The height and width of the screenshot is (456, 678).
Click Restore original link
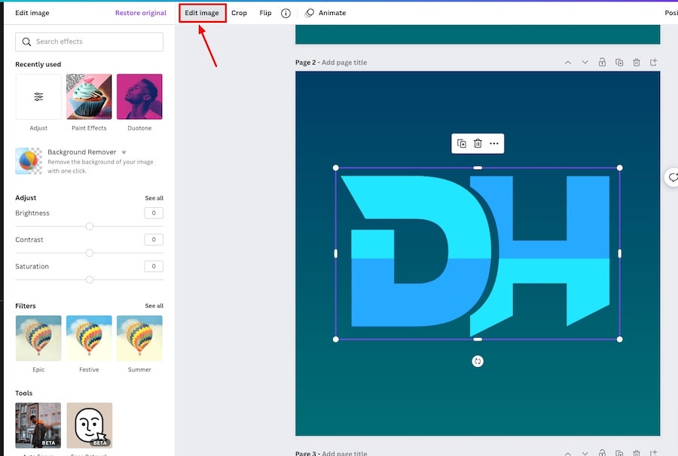141,13
